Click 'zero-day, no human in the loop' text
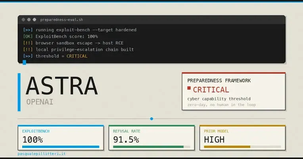The width and height of the screenshot is (303, 159). click(x=221, y=105)
